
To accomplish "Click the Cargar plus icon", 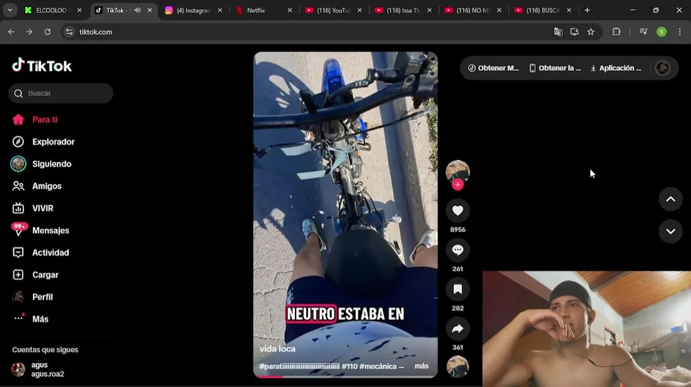I will pos(18,275).
